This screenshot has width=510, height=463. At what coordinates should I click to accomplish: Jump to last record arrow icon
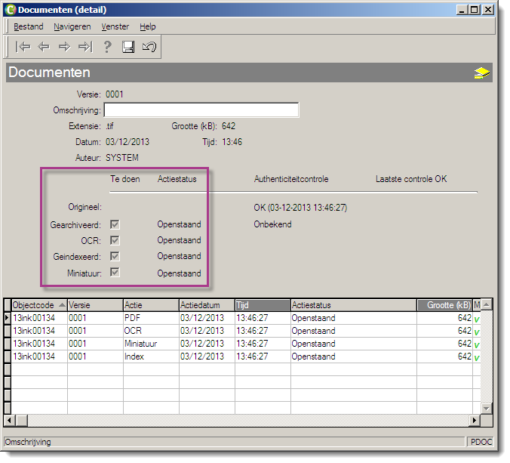click(85, 47)
